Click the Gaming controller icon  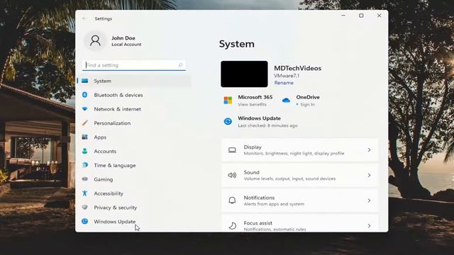[85, 179]
